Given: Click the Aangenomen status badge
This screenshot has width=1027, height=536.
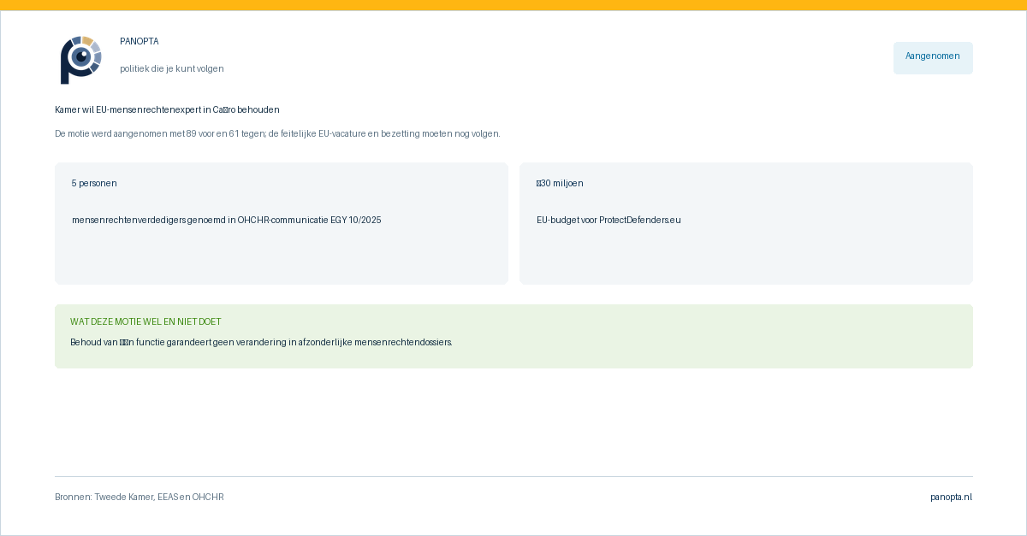Looking at the screenshot, I should pyautogui.click(x=933, y=58).
